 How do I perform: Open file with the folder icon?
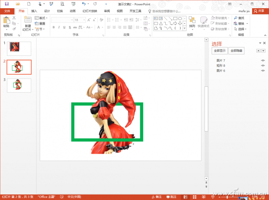(18, 4)
